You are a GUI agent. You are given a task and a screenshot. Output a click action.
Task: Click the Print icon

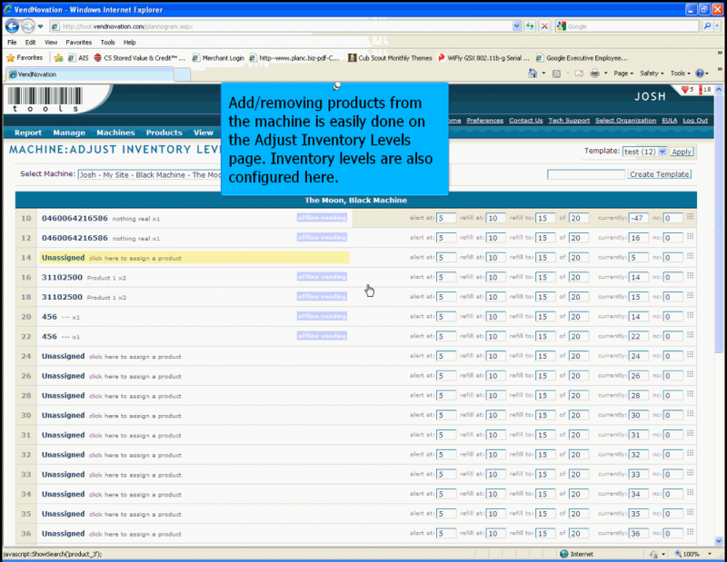(595, 74)
